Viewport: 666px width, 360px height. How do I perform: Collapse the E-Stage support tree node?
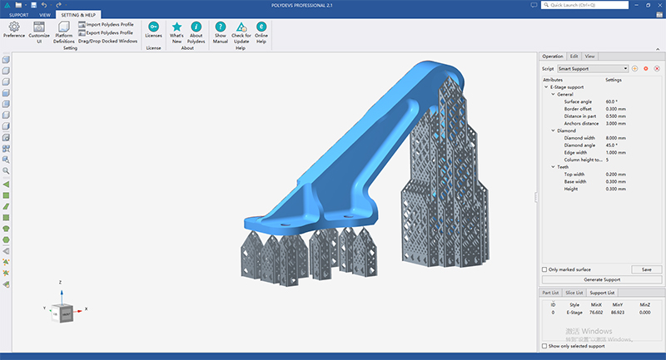click(x=546, y=87)
